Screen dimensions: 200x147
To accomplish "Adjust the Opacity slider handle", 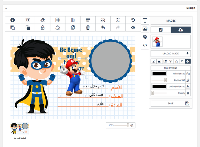I will [x=152, y=93].
